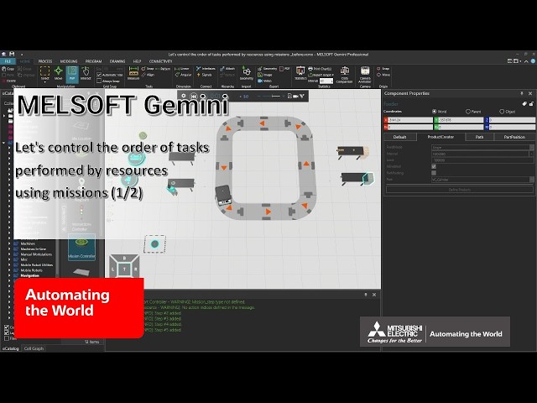Switch to the MODELING ribbon tab

click(69, 61)
